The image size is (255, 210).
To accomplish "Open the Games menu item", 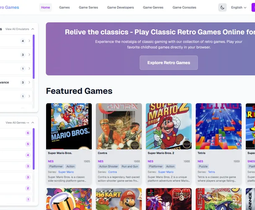I will coord(65,8).
